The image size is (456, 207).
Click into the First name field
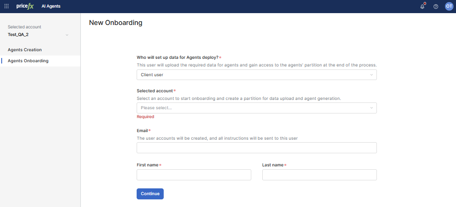click(194, 175)
